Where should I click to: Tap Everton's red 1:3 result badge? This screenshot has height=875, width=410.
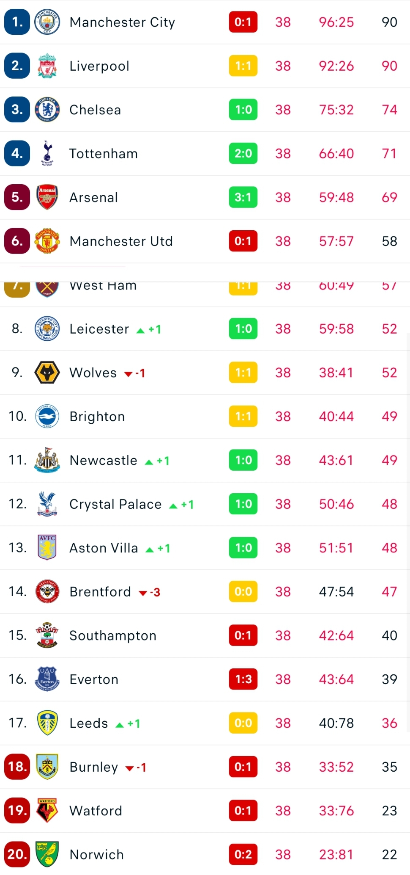(x=243, y=679)
